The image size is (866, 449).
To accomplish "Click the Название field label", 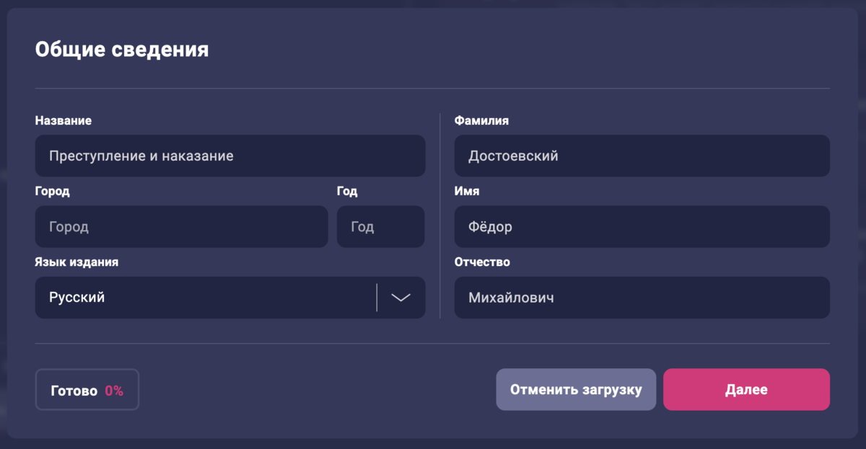I will click(61, 120).
